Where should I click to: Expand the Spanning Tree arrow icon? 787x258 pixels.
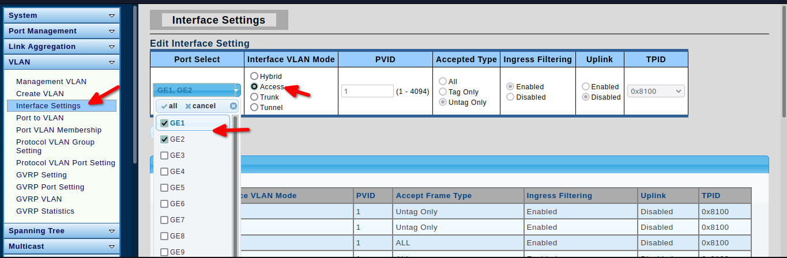[x=112, y=231]
